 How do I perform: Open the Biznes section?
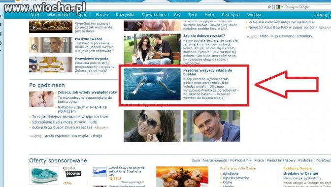102,15
